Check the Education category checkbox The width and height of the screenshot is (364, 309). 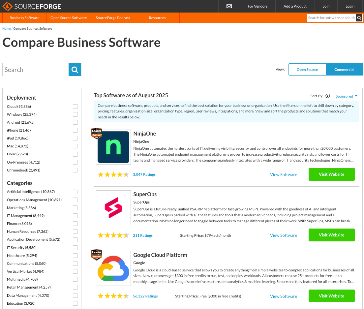click(x=75, y=303)
